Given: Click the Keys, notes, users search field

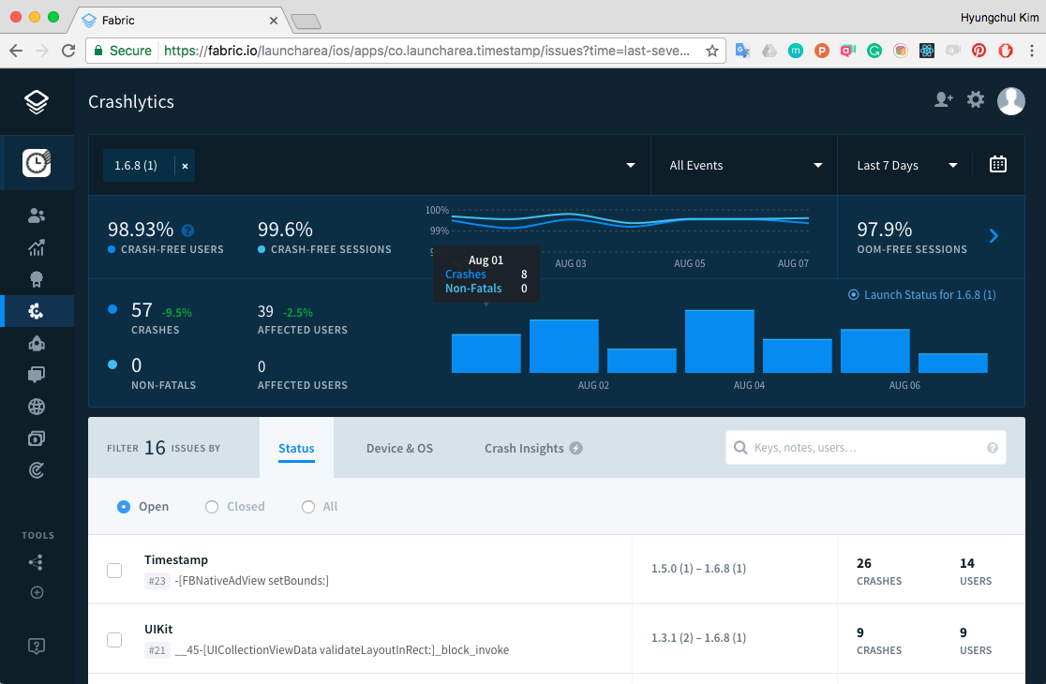Looking at the screenshot, I should coord(866,447).
